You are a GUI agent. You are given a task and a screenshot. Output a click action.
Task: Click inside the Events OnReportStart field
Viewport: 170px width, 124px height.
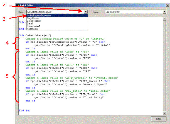[134, 12]
